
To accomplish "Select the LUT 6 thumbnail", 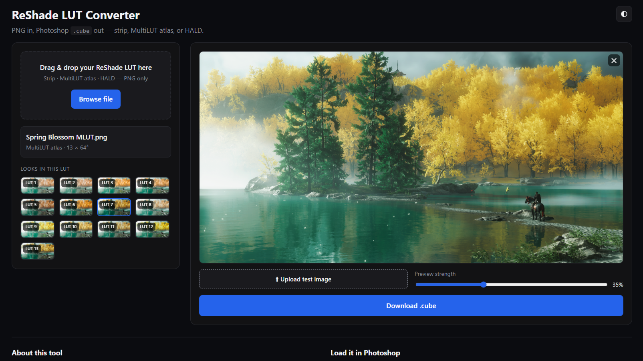I will pos(76,207).
